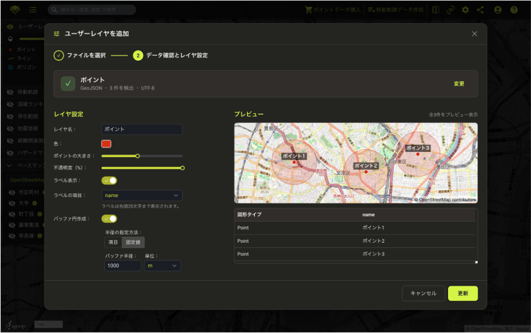Toggle the ラベル表示 switch off
Image resolution: width=531 pixels, height=333 pixels.
point(109,180)
